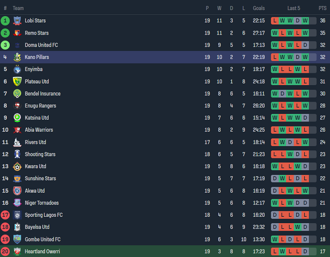Select the Shooting Stars team name

point(40,154)
